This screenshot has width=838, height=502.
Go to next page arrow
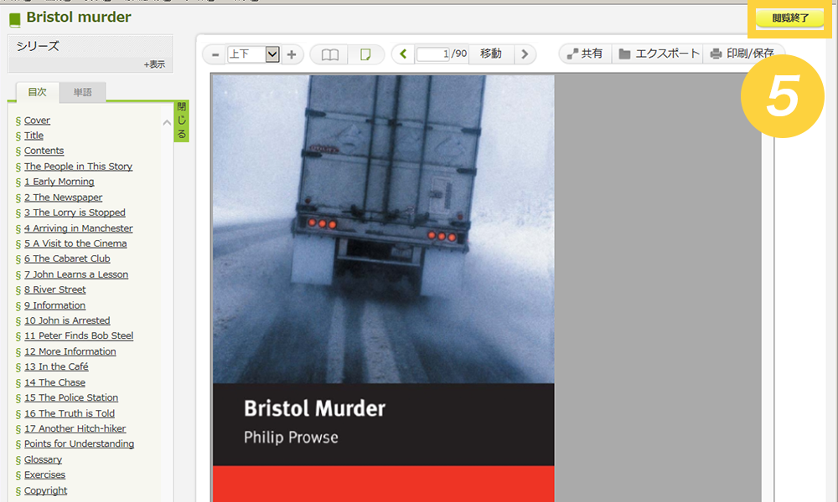point(525,54)
